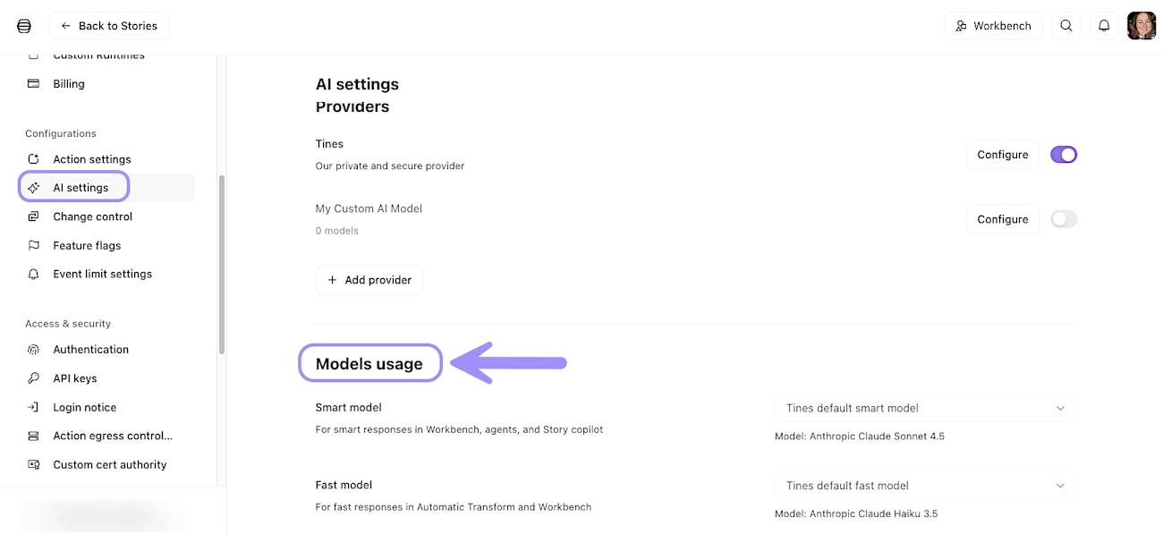Open the notifications bell

point(1104,26)
